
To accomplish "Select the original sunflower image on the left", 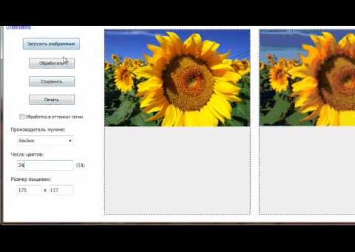I will [x=177, y=78].
